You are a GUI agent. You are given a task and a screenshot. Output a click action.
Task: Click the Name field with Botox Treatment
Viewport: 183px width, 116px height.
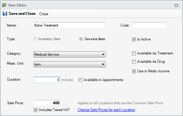[70, 25]
